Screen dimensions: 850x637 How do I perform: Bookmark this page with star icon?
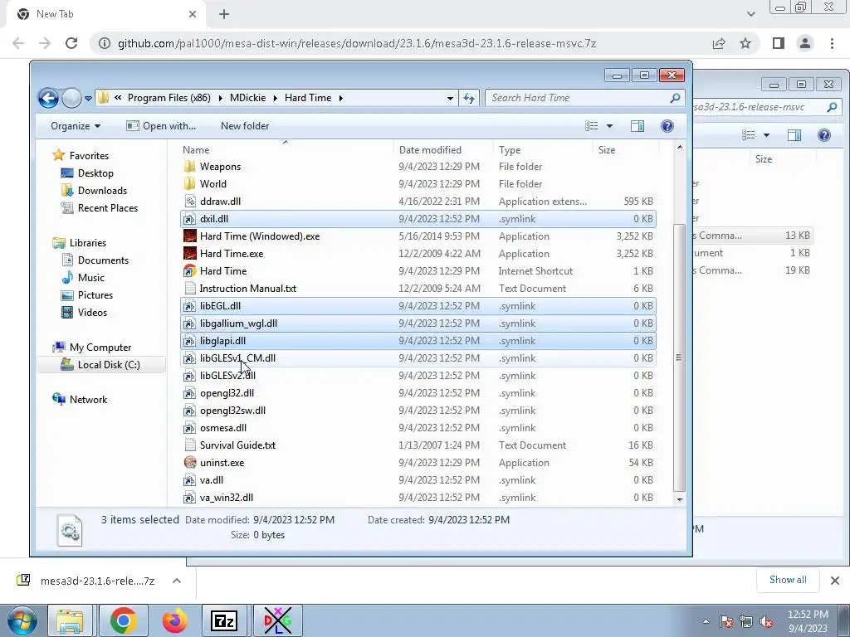pos(745,43)
